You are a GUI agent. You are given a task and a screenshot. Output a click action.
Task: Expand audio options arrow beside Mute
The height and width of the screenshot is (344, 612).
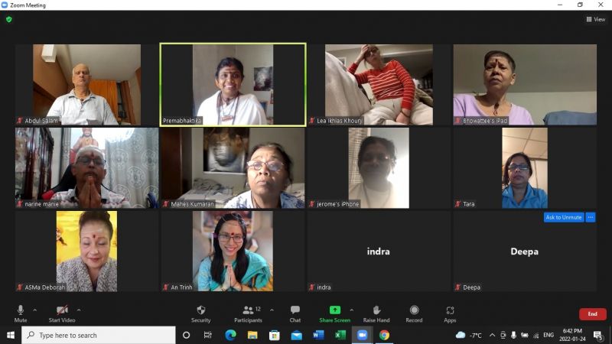[34, 310]
